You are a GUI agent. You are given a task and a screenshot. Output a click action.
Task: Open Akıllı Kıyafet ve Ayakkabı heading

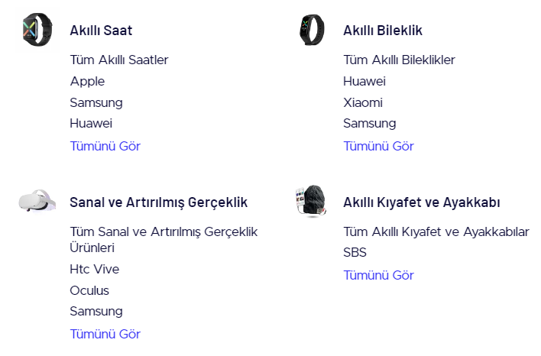[x=421, y=202]
